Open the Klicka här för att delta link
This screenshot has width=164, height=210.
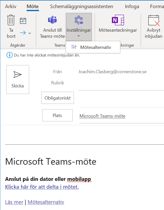coord(42,187)
